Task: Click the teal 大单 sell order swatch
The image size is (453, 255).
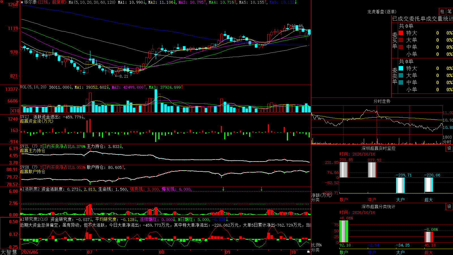Action: coord(401,75)
